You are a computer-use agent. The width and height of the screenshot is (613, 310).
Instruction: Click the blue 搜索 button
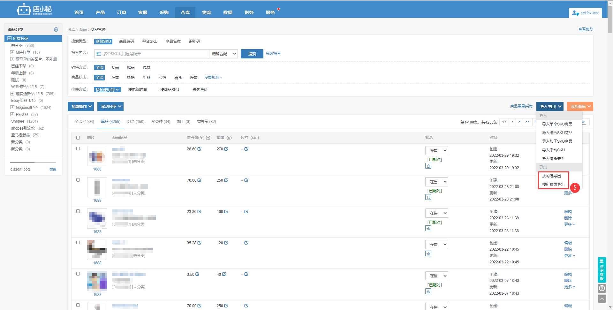[x=252, y=54]
